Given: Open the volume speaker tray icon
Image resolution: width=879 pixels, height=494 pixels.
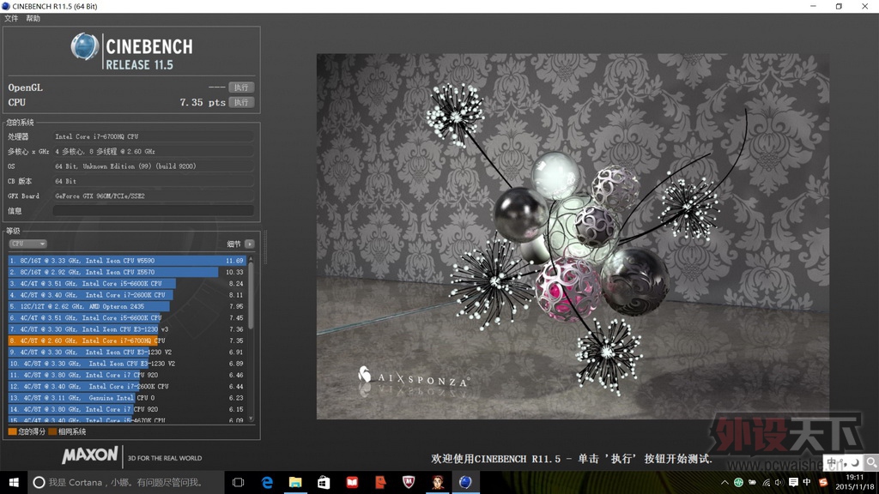Looking at the screenshot, I should pyautogui.click(x=779, y=482).
